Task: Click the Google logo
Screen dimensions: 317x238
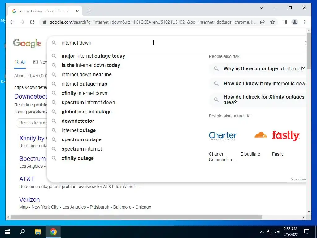Action: [x=27, y=43]
